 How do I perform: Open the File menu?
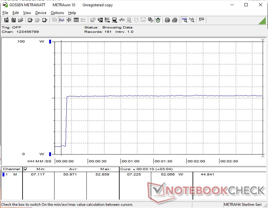tap(5, 13)
